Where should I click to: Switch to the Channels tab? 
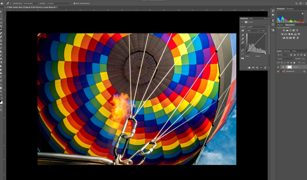pyautogui.click(x=287, y=51)
